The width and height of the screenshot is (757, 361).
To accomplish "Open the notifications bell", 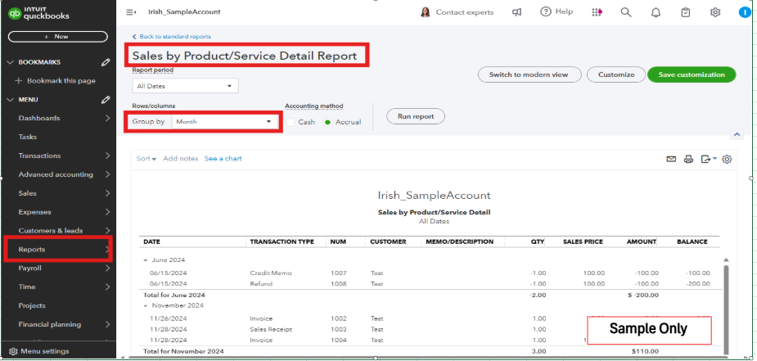I will tap(656, 12).
